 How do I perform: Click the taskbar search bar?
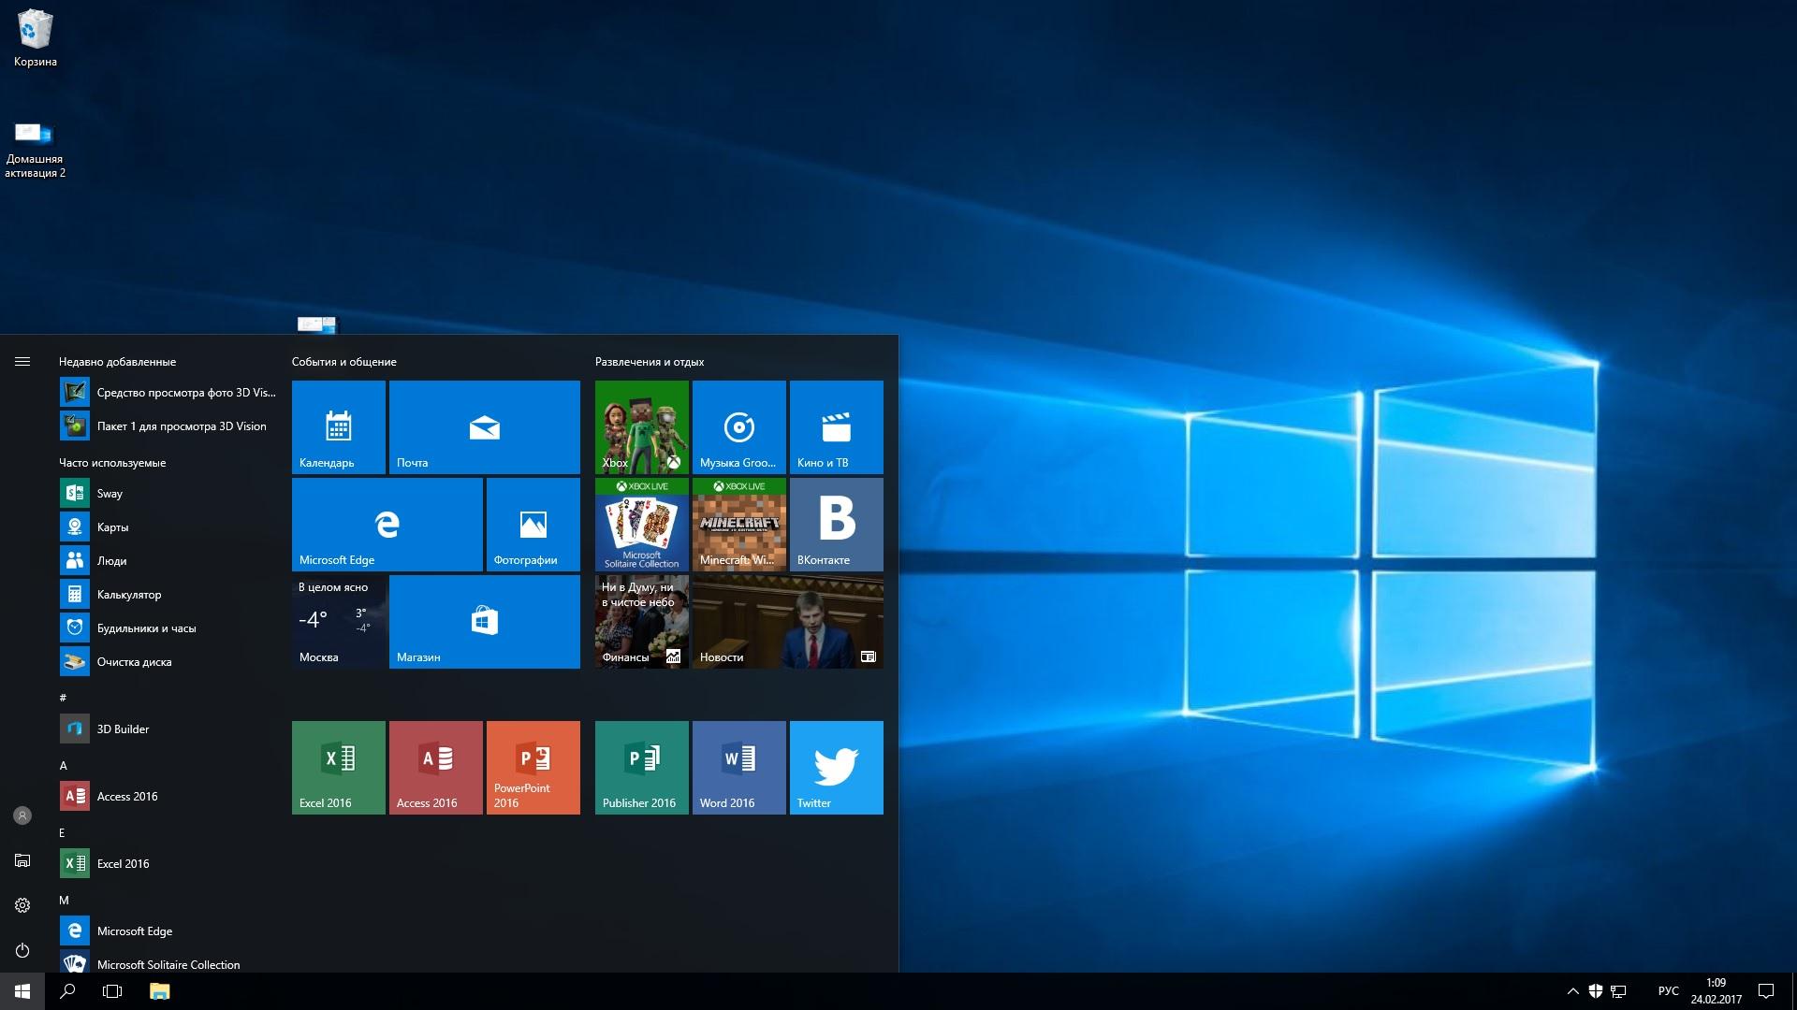point(65,990)
